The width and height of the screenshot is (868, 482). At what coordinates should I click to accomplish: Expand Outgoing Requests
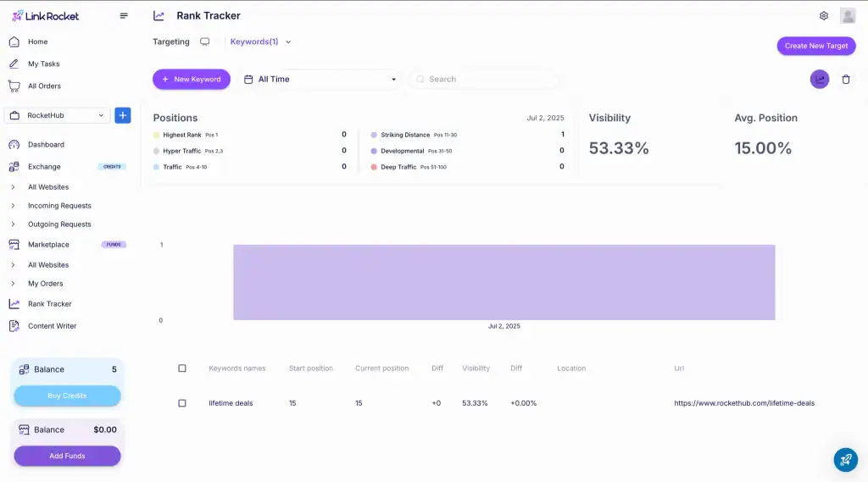point(14,224)
